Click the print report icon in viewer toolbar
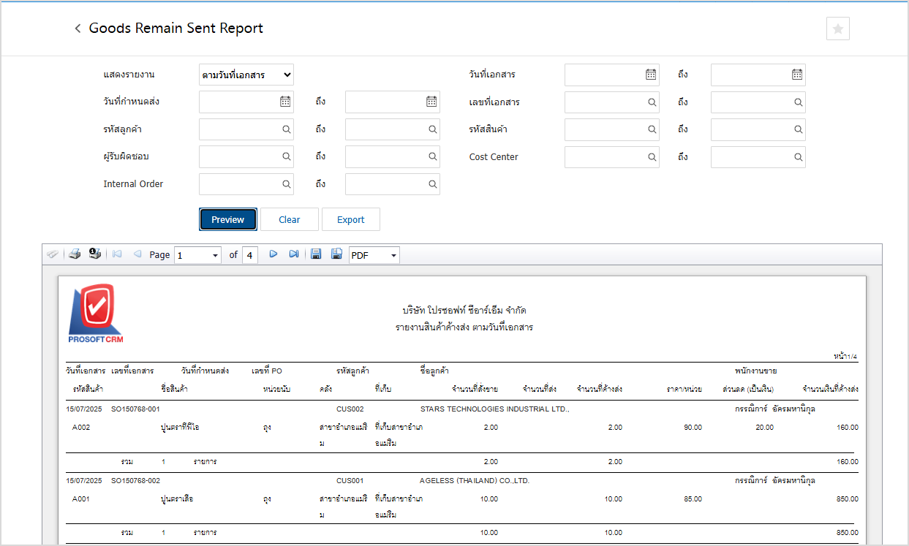Screen dimensions: 909x546 (75, 254)
